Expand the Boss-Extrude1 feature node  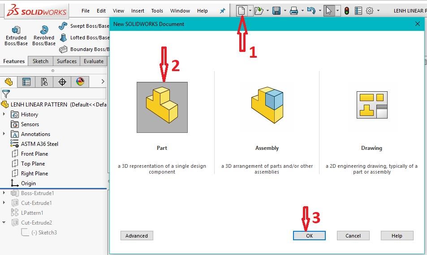pos(4,193)
